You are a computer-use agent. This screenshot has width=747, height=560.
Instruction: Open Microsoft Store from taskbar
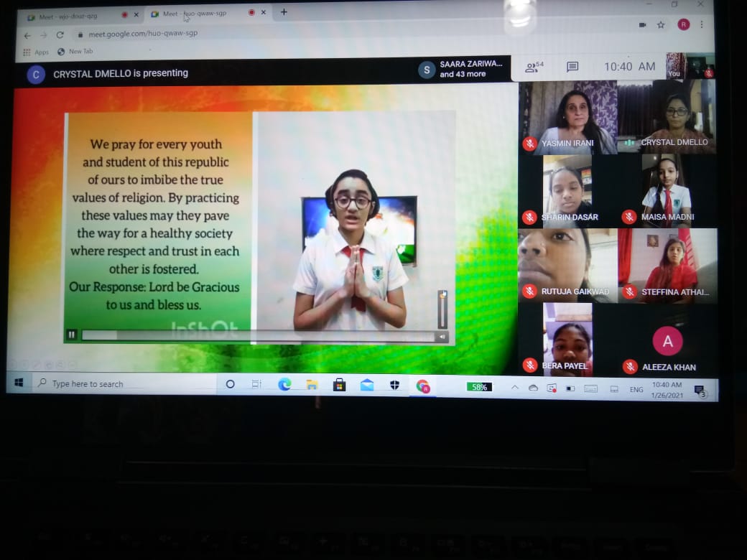(339, 385)
